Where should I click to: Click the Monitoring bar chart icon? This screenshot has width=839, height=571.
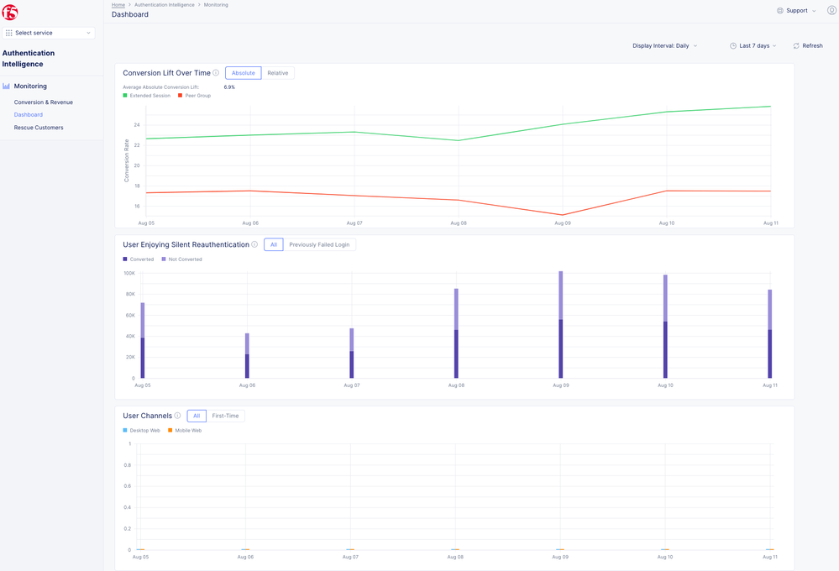7,86
